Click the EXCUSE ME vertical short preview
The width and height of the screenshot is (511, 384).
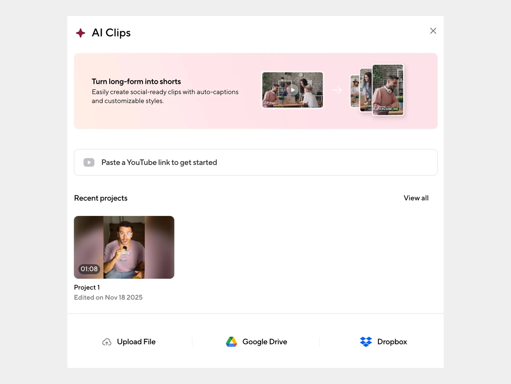point(388,90)
